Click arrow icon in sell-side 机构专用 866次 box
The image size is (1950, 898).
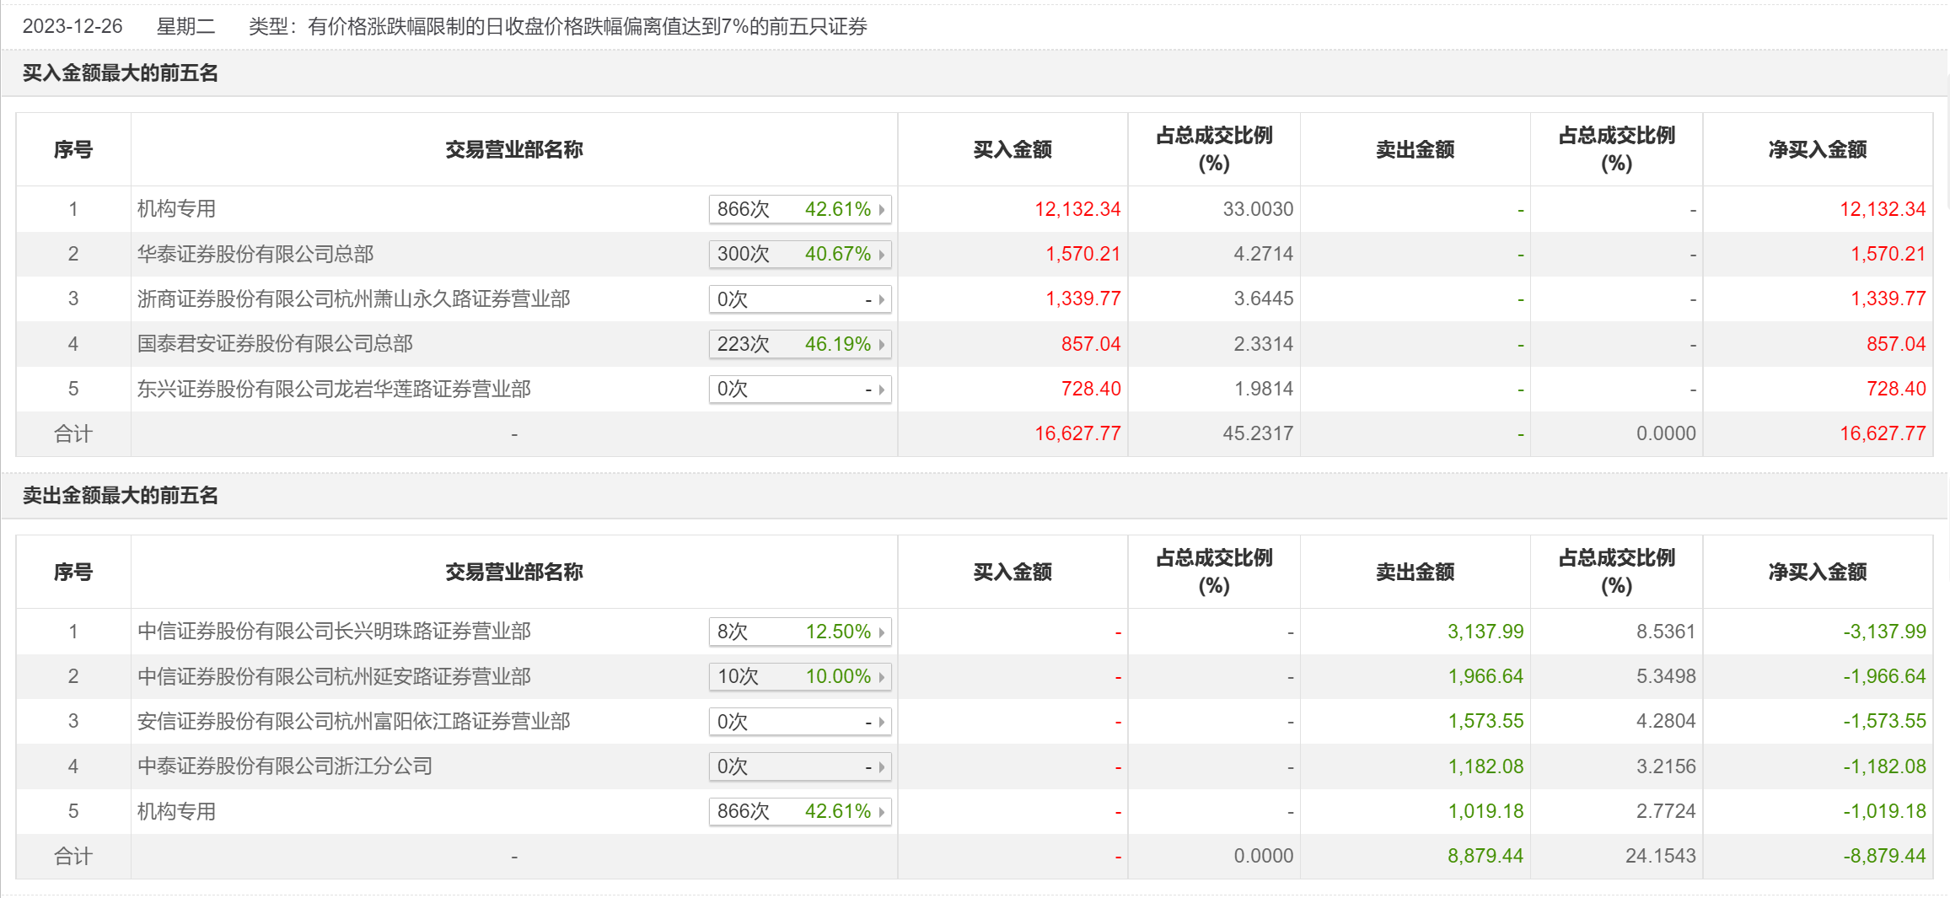click(x=882, y=811)
